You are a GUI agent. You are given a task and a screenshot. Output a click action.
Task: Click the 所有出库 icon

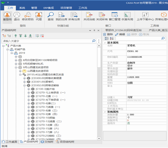click(74, 16)
